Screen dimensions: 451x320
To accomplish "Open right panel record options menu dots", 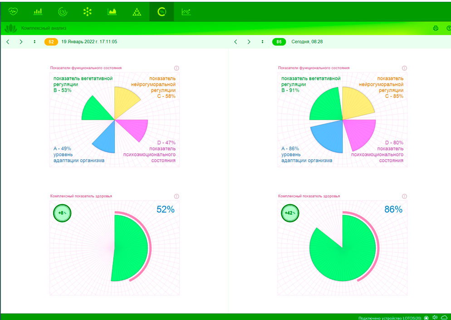I will (x=262, y=42).
